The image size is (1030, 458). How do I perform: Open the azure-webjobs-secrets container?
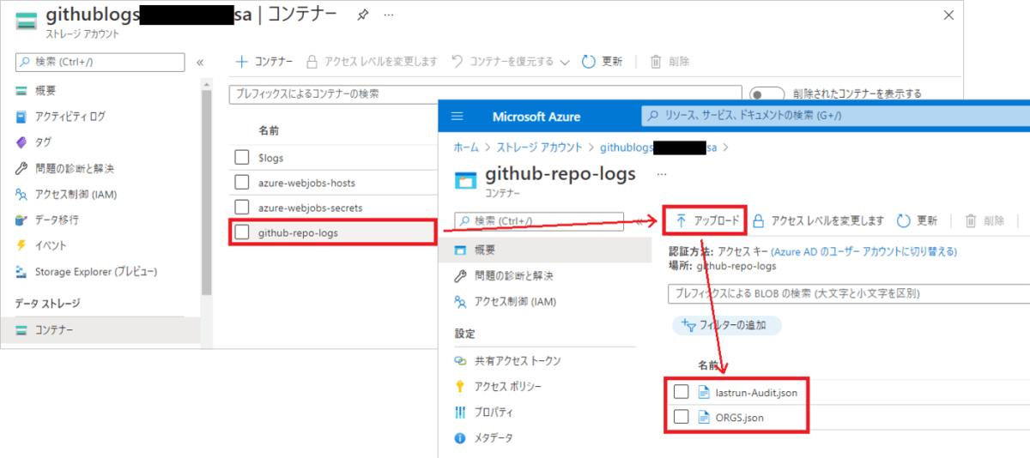[x=310, y=208]
